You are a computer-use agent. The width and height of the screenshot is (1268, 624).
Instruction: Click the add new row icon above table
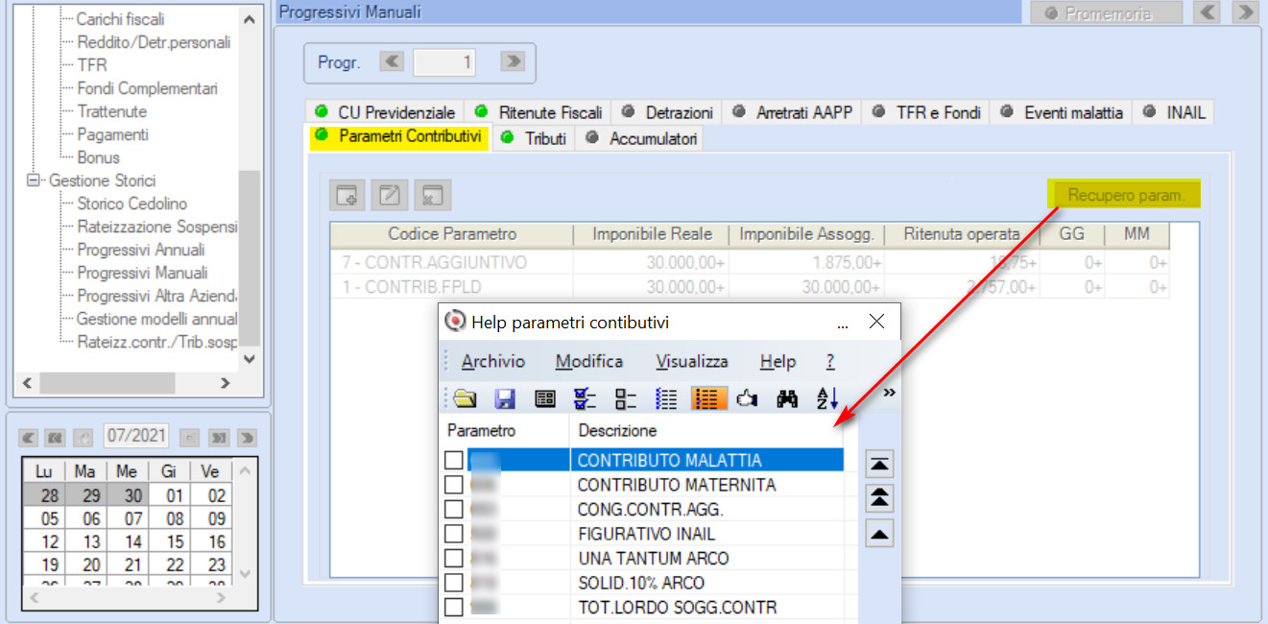[x=347, y=195]
